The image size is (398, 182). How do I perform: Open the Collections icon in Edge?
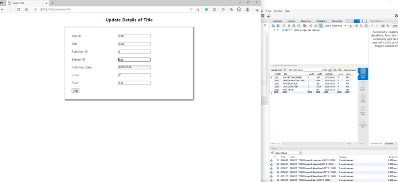coord(231,9)
